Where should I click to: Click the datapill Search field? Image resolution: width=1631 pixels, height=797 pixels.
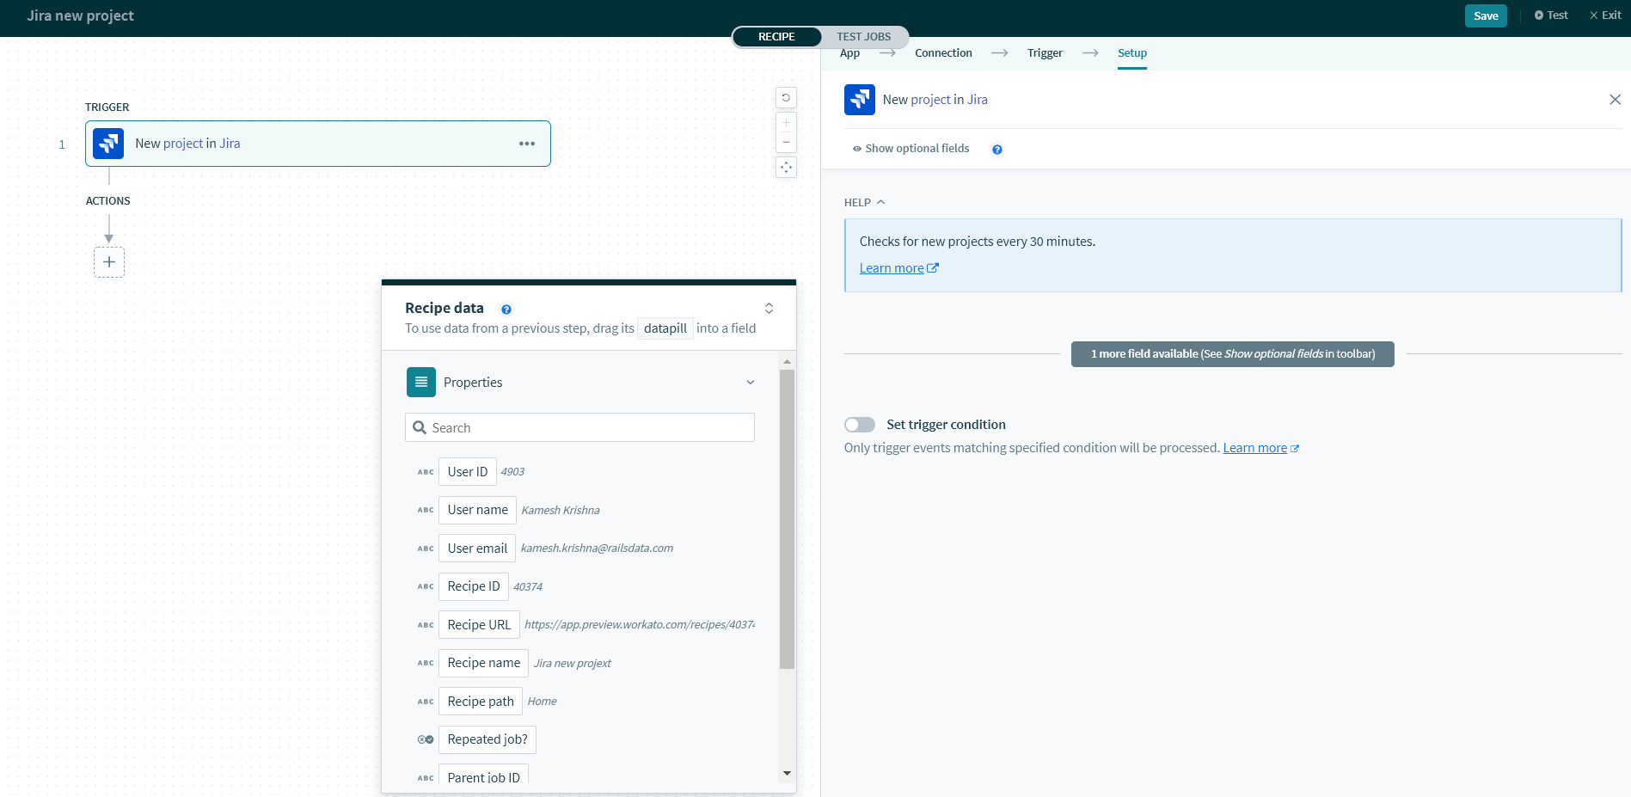pos(579,428)
